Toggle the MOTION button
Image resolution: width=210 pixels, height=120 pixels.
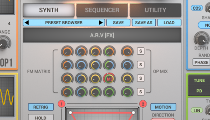pos(163,107)
